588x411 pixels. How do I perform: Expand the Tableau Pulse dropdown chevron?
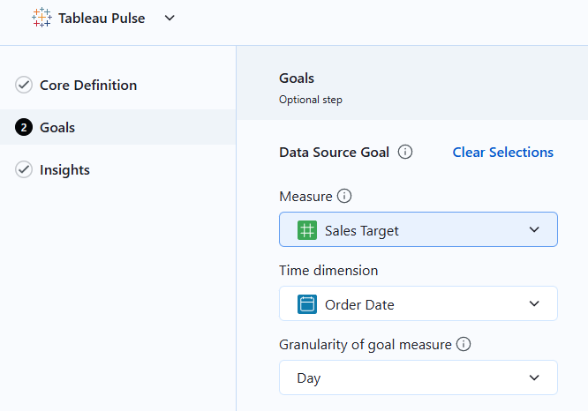(x=170, y=18)
